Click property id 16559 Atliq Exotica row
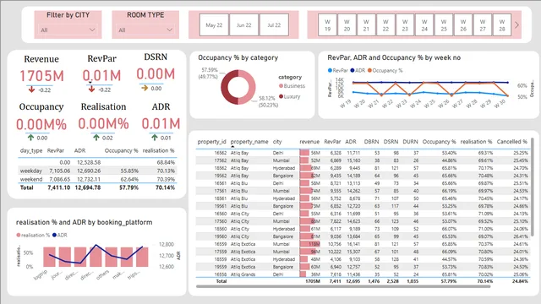This screenshot has height=304, width=541. [363, 244]
